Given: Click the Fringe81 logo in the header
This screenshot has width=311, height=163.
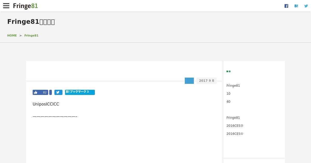Looking at the screenshot, I should point(25,6).
